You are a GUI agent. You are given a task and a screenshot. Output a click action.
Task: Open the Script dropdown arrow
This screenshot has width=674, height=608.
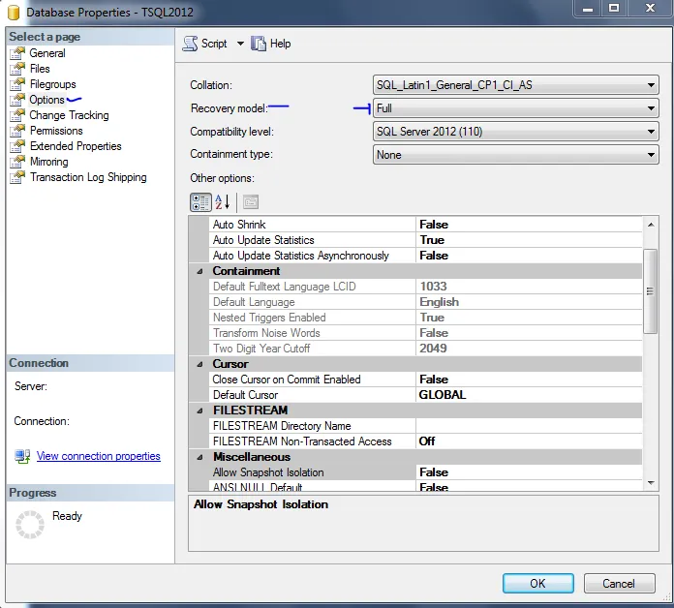point(241,44)
